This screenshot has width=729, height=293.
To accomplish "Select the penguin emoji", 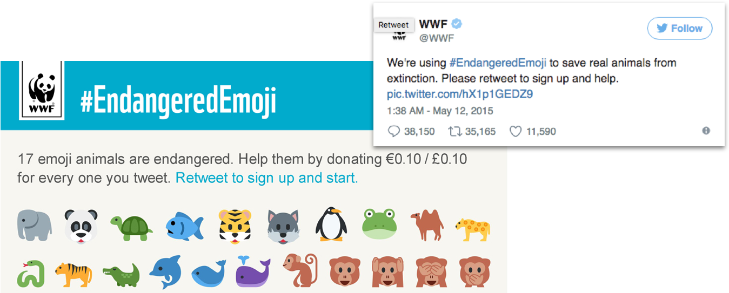I will [331, 223].
